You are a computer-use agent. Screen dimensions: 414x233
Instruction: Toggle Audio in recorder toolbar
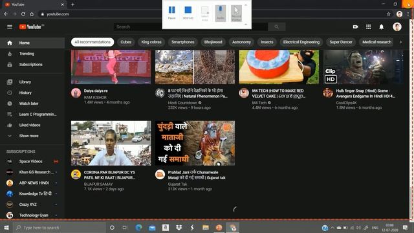(x=220, y=13)
